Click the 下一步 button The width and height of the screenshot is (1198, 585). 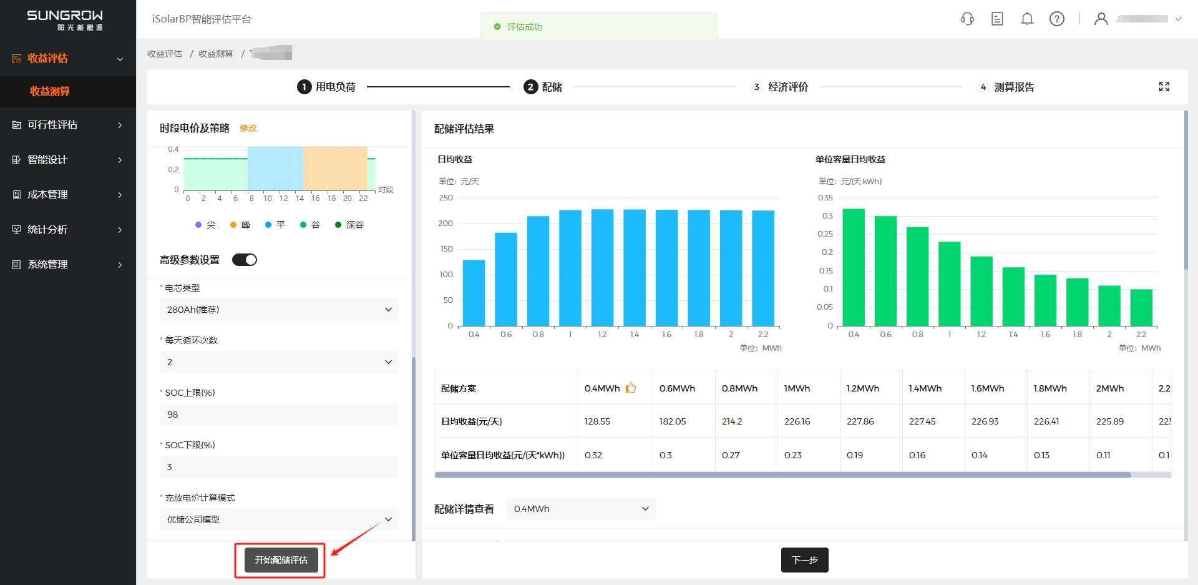(x=804, y=560)
